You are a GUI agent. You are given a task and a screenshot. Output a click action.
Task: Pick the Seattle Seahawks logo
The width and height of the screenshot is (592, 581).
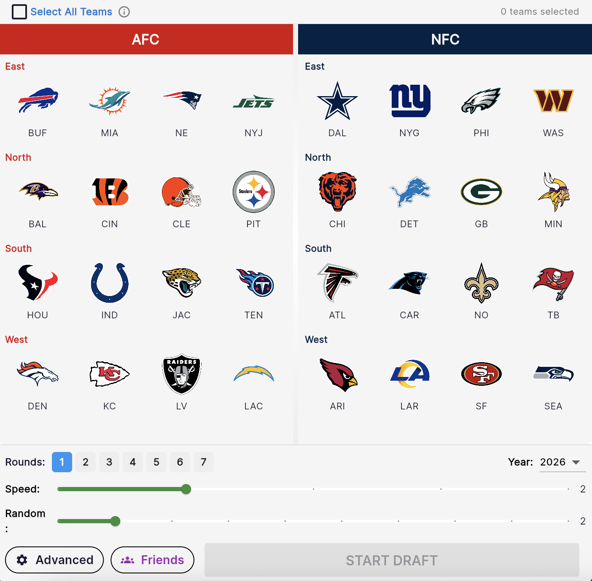pyautogui.click(x=554, y=374)
